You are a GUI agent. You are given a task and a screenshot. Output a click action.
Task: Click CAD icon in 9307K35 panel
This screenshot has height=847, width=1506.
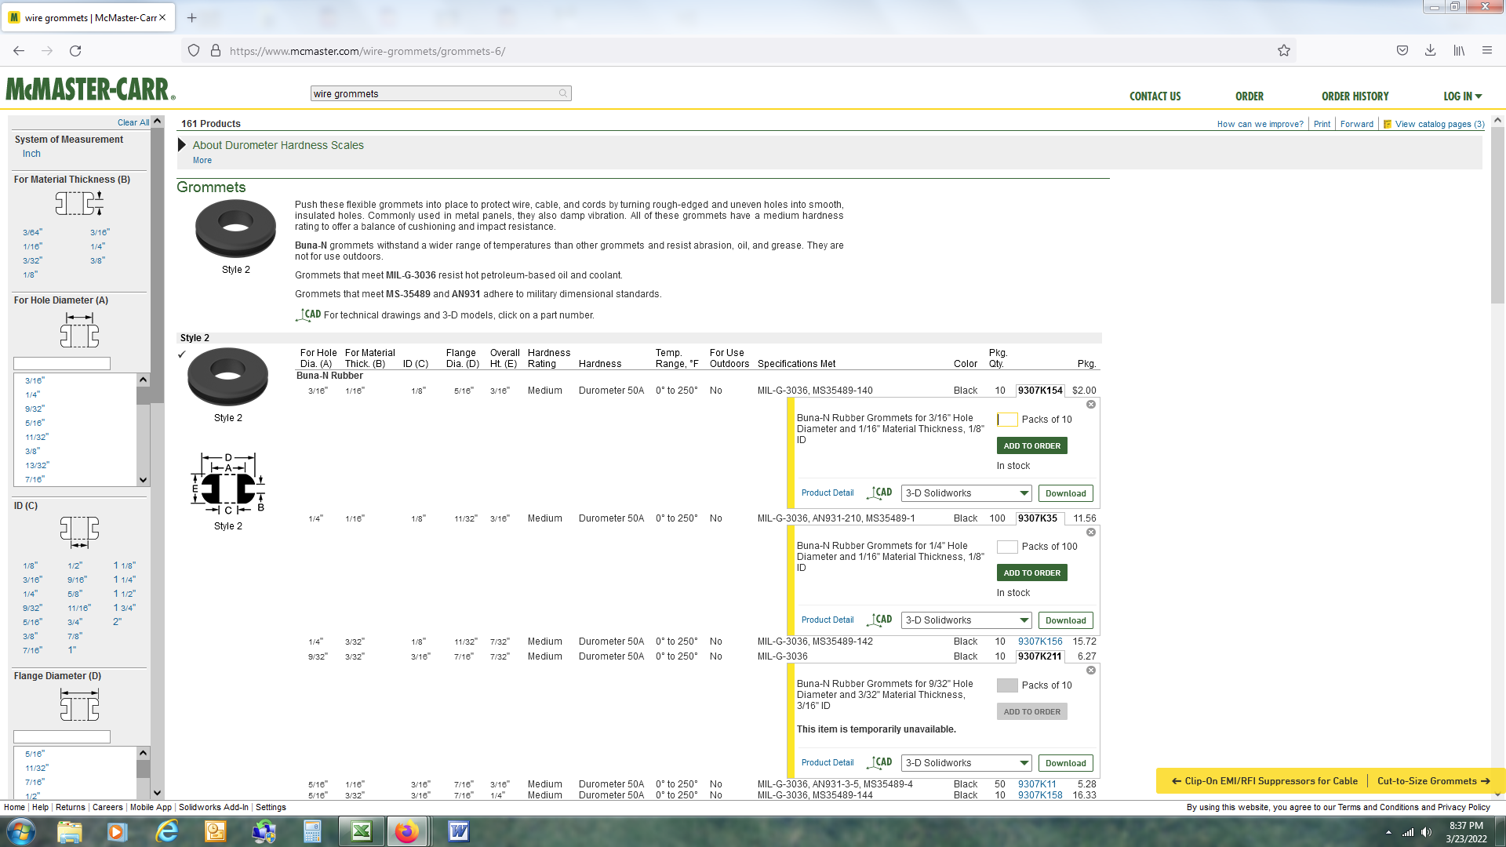879,620
